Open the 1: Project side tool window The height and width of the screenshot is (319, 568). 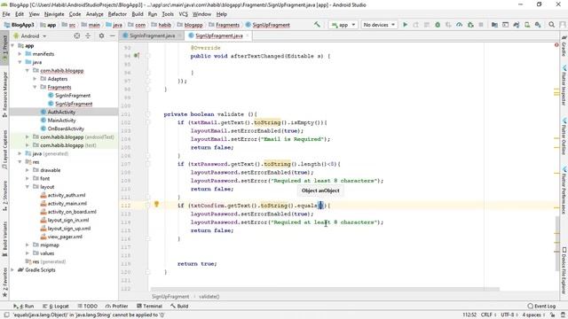pyautogui.click(x=4, y=48)
